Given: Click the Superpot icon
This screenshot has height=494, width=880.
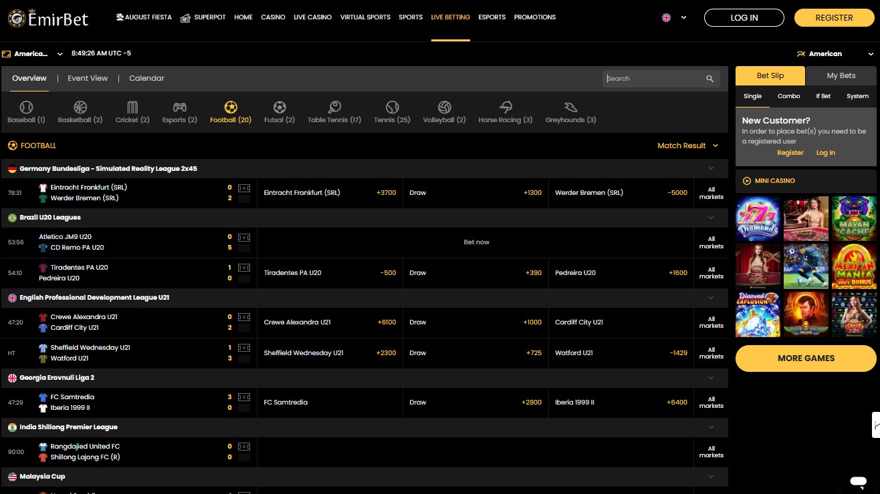Looking at the screenshot, I should (185, 17).
